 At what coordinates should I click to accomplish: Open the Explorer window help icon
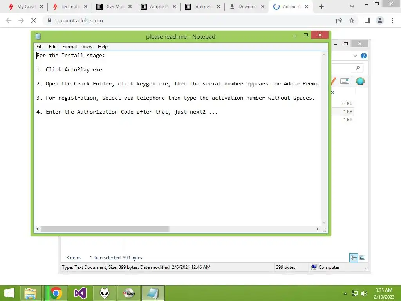(x=364, y=56)
